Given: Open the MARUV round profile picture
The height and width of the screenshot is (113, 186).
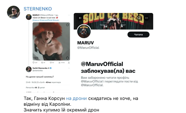Looking at the screenshot, I should 84,31.
